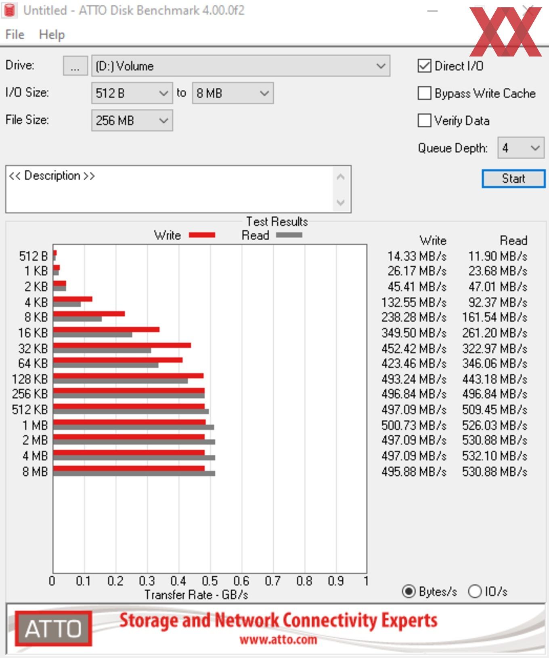Click the Write column header in results
The height and width of the screenshot is (658, 549).
click(x=433, y=240)
